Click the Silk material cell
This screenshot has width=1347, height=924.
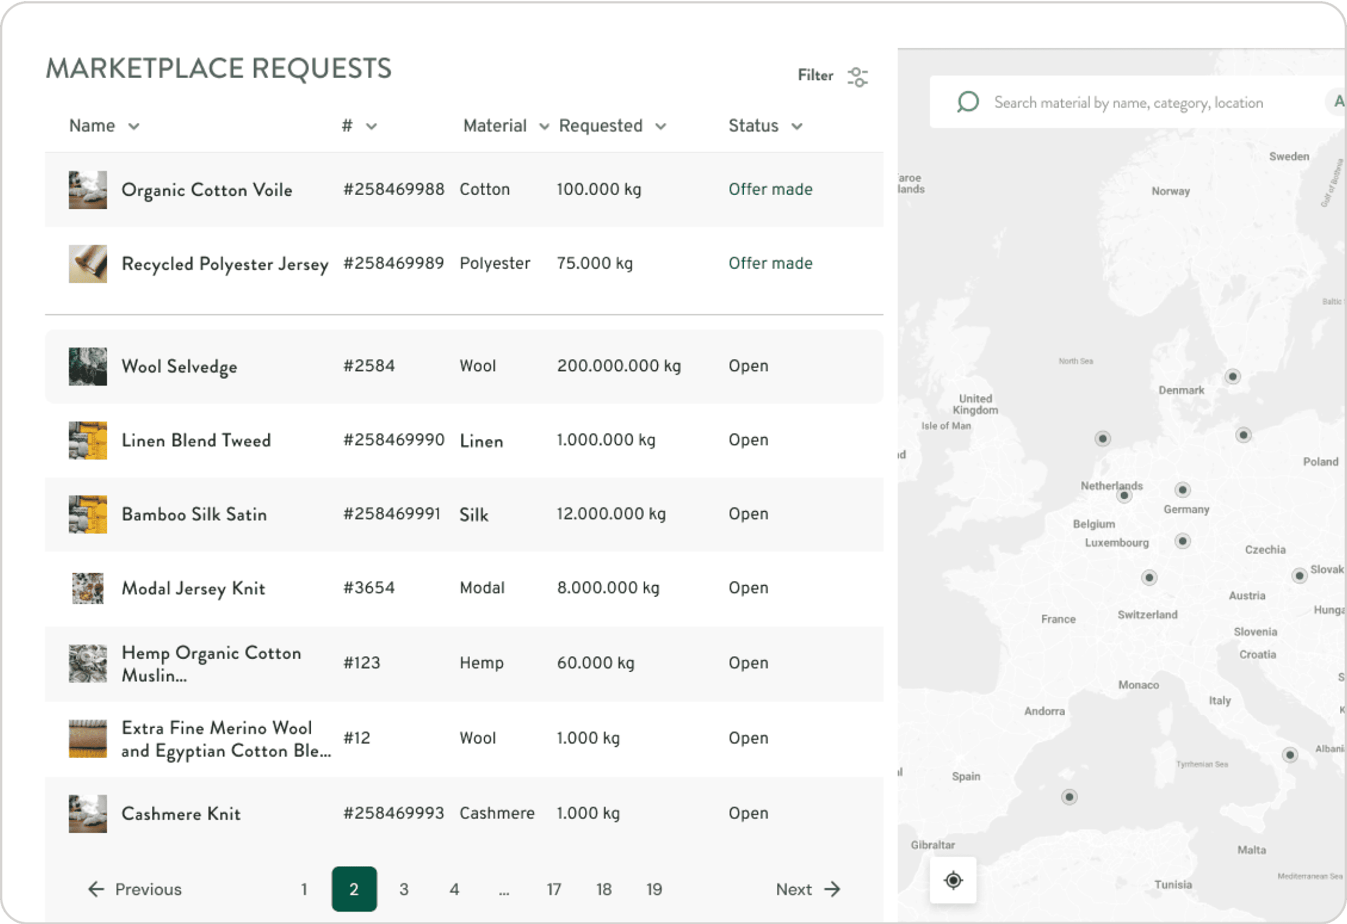point(474,515)
